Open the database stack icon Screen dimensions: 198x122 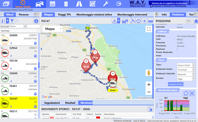click(66, 4)
